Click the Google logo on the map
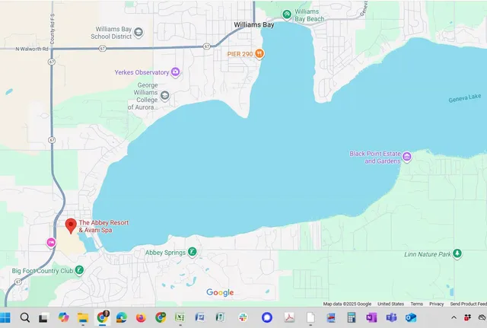This screenshot has width=487, height=328. click(x=220, y=293)
